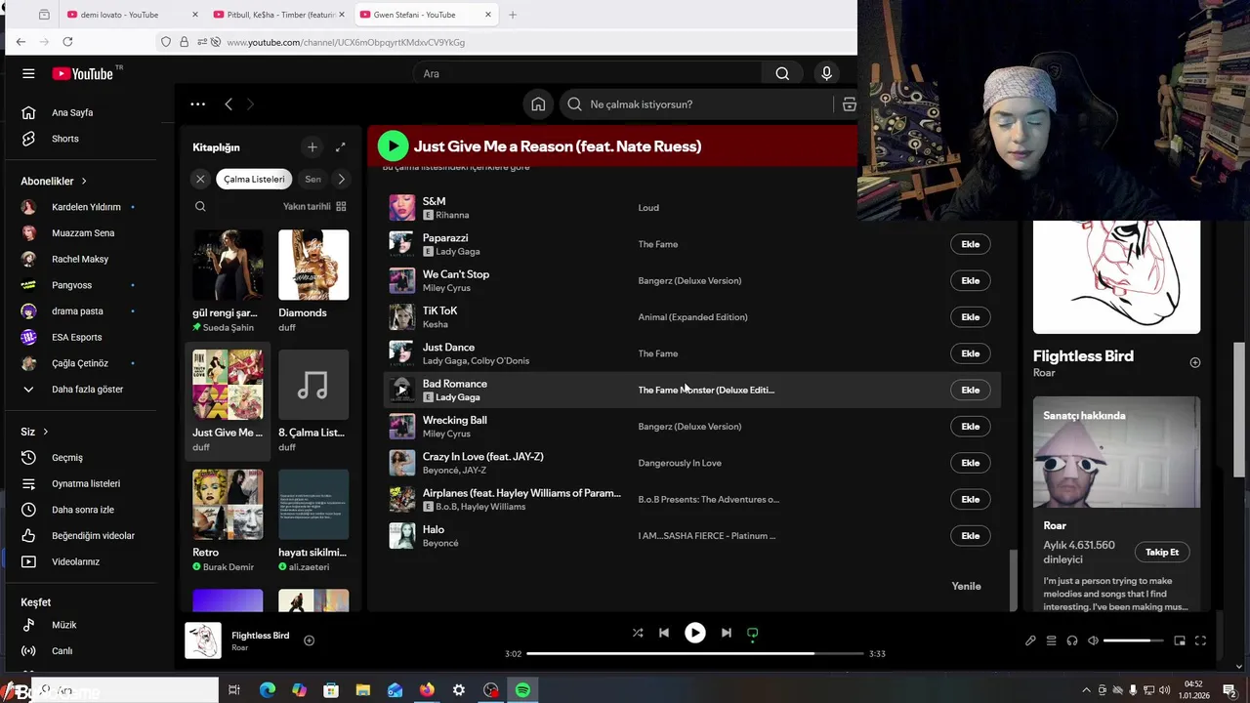Open connect to a device icon

[x=1072, y=641]
